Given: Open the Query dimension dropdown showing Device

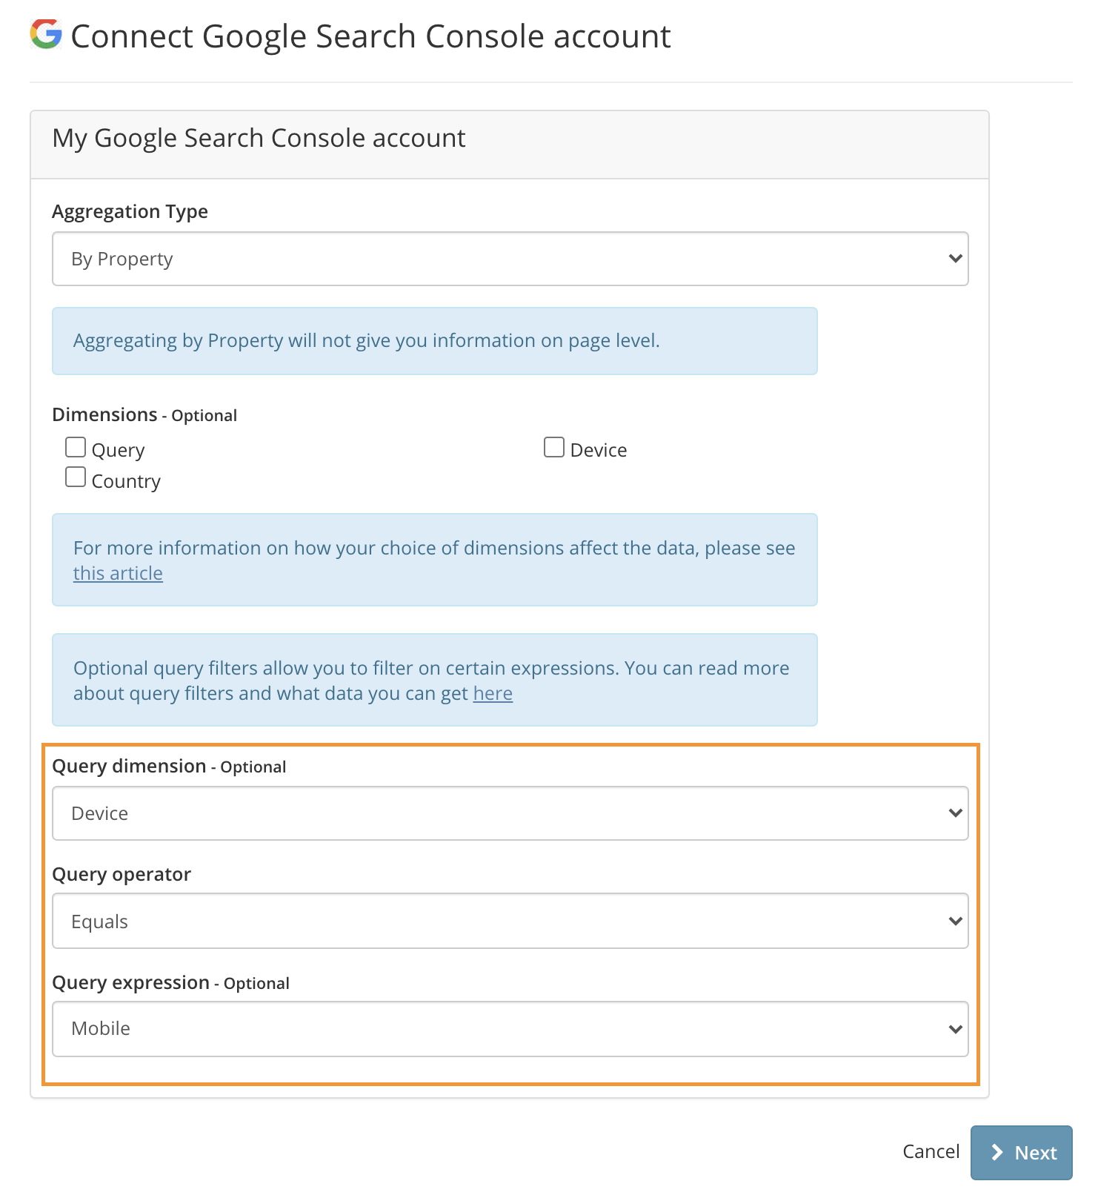Looking at the screenshot, I should (x=510, y=813).
